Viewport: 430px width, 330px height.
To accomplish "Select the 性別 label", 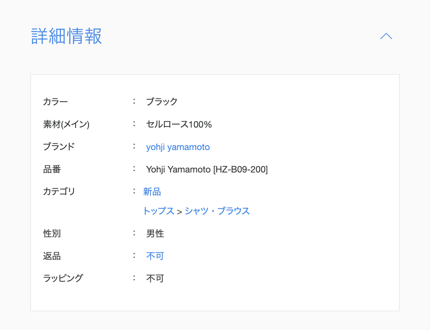I will [x=52, y=233].
